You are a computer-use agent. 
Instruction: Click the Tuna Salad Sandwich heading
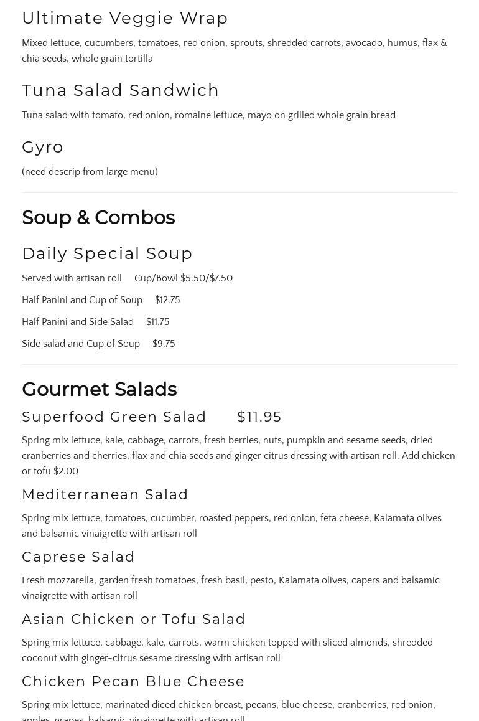tap(121, 90)
